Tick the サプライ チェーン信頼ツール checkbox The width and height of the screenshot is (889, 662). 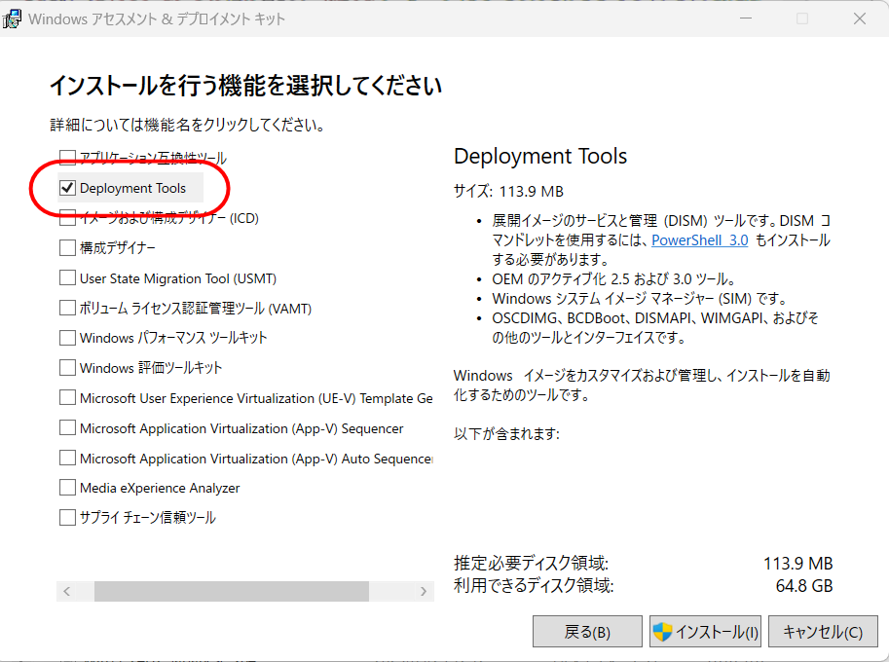[67, 518]
